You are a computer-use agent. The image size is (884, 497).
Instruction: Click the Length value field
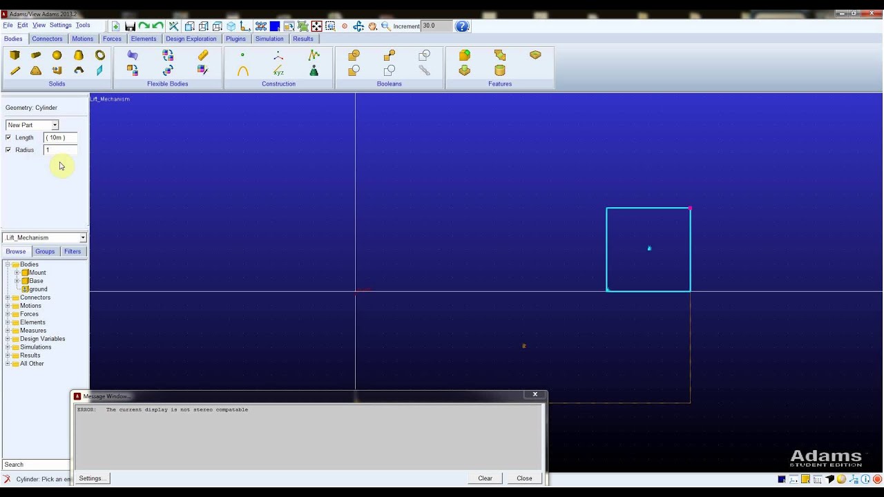point(60,137)
